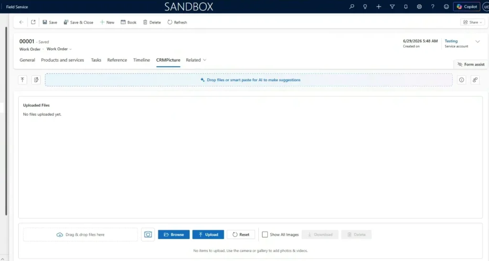Screen dimensions: 489x261
Task: Click the Download button
Action: (x=320, y=235)
